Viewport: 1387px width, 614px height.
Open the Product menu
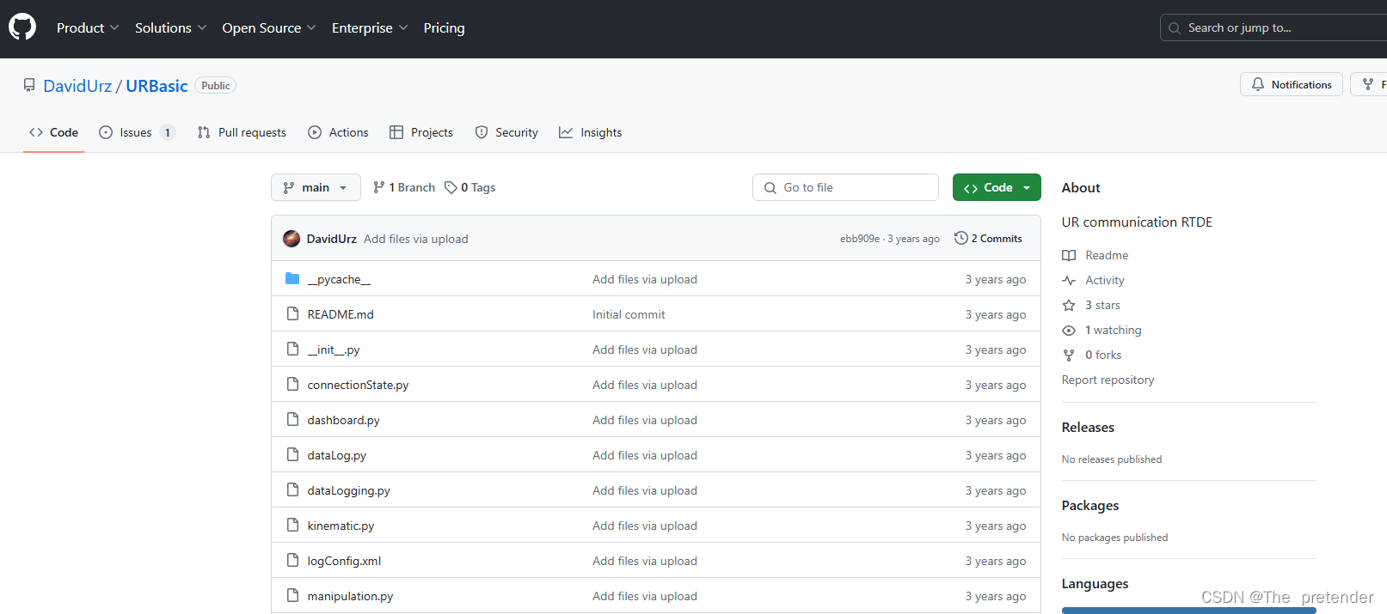tap(88, 27)
